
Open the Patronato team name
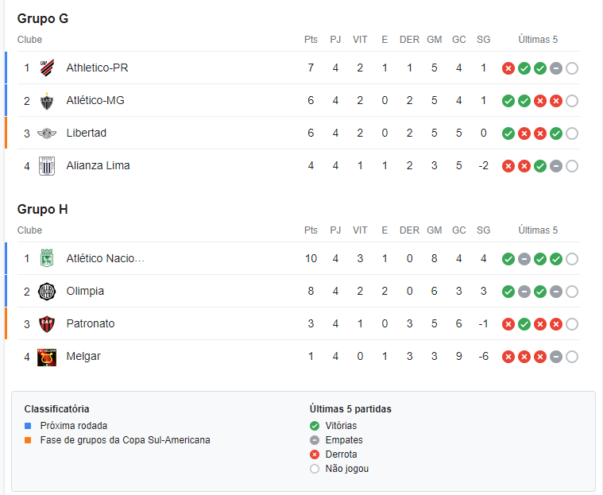click(91, 323)
